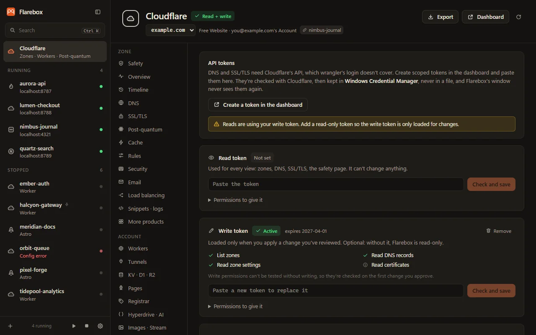Focus the Read token paste field
This screenshot has height=335, width=536.
[336, 184]
